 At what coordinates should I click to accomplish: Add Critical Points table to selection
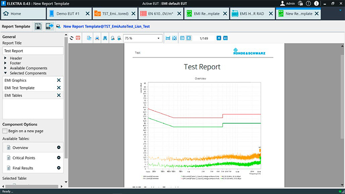tap(58, 158)
